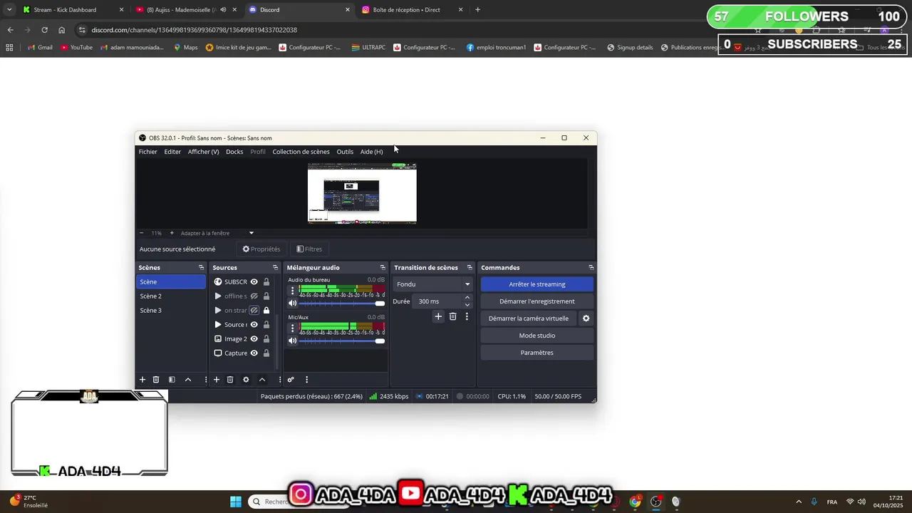Viewport: 912px width, 513px height.
Task: Open advanced audio properties gears icon
Action: point(291,380)
